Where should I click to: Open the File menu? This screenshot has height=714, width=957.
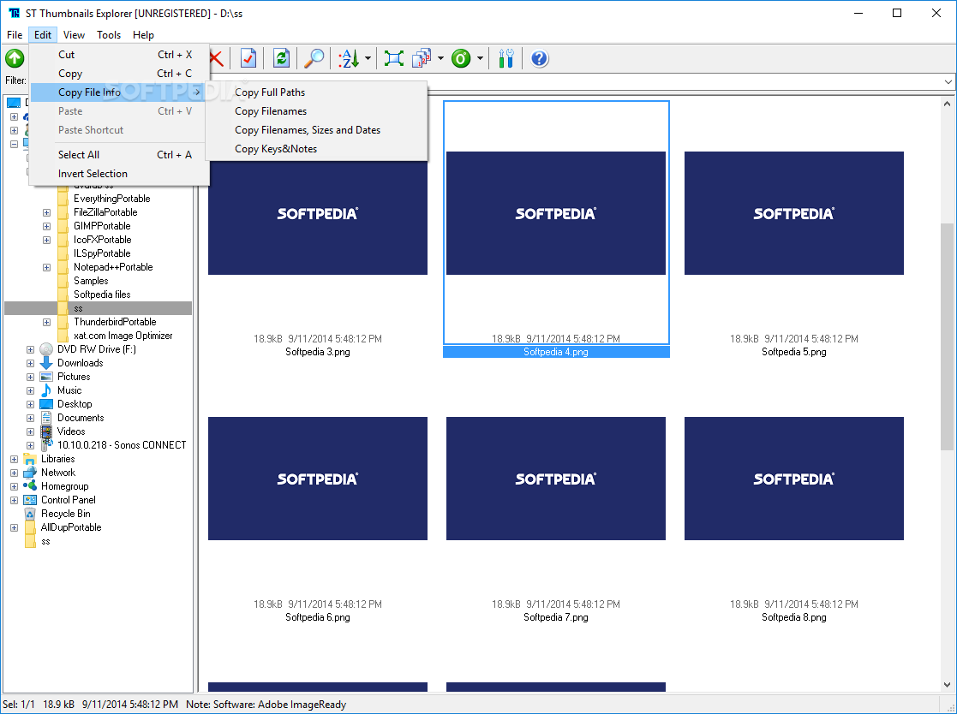point(15,35)
